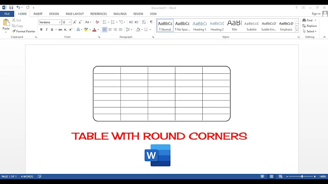Shrink font size with smaller A icon
328x184 pixels.
coord(80,22)
